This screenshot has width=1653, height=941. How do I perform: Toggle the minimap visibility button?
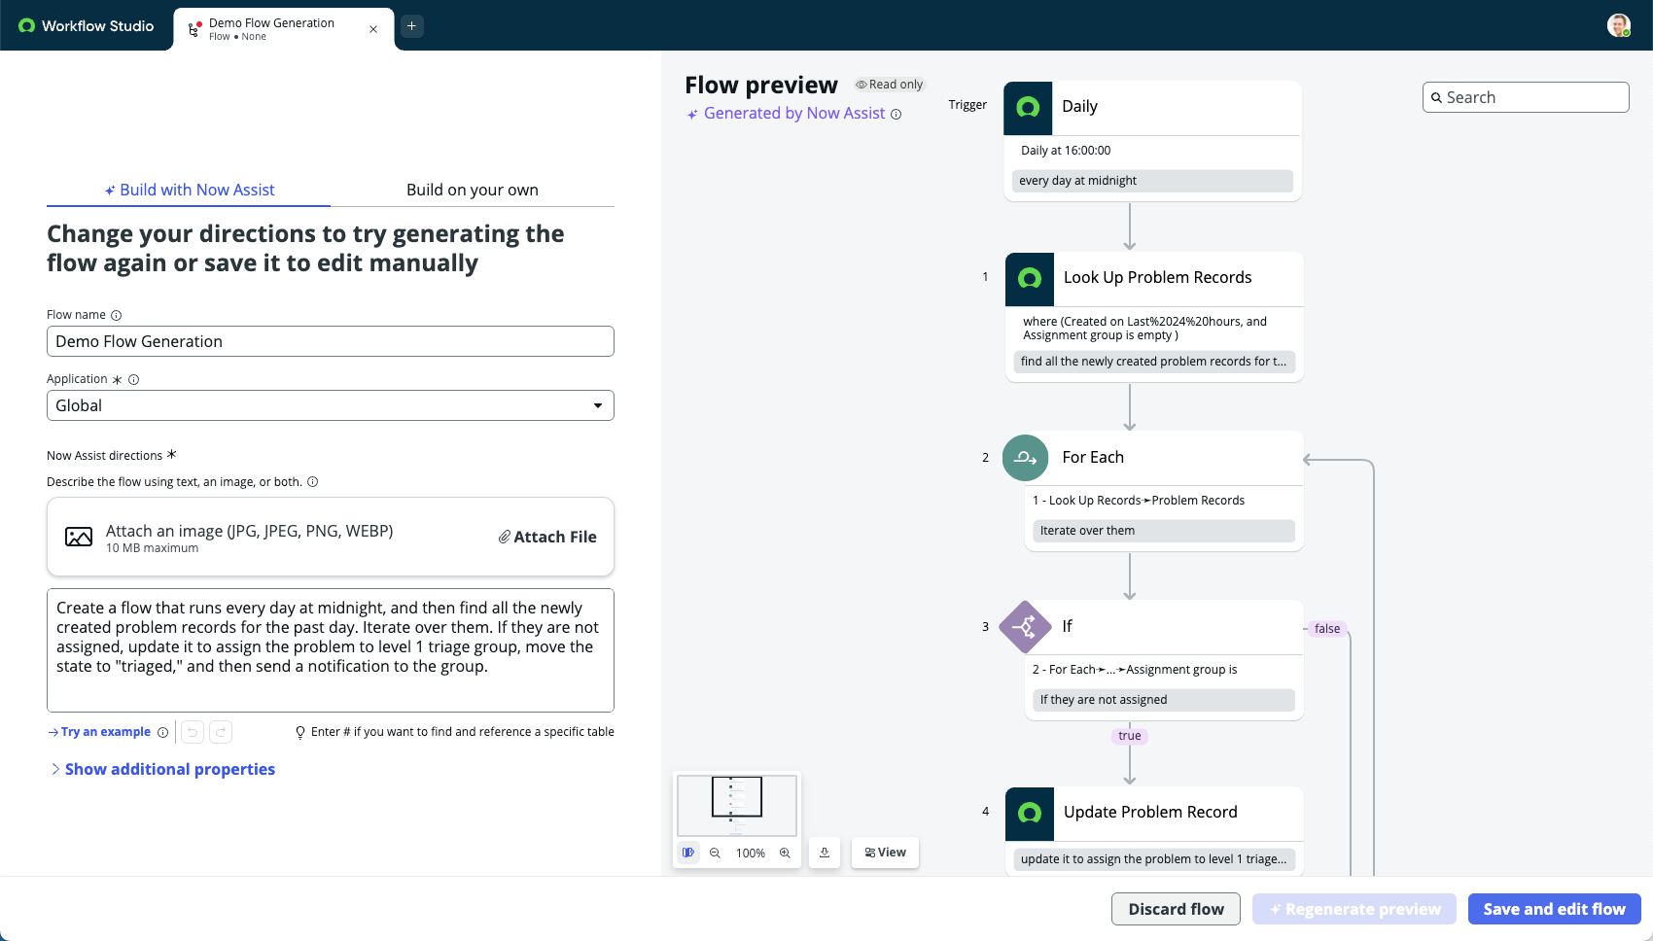pyautogui.click(x=688, y=853)
